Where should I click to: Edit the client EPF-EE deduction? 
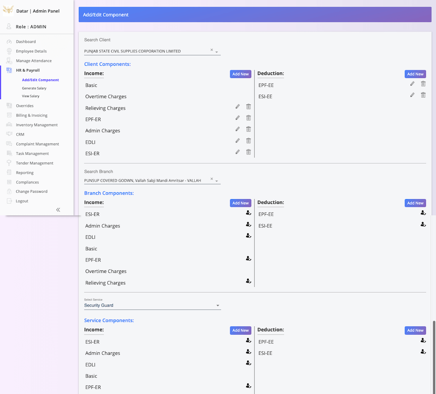(412, 84)
